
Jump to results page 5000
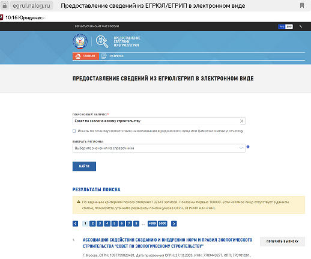[163, 224]
